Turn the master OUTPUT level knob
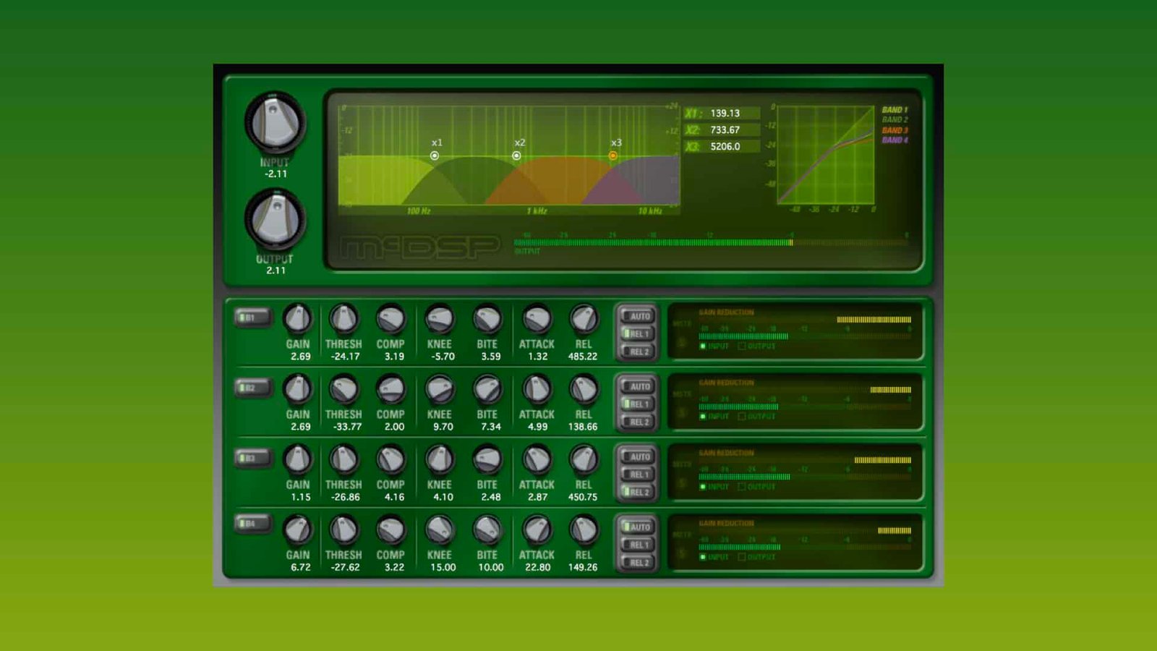This screenshot has width=1157, height=651. pos(275,217)
